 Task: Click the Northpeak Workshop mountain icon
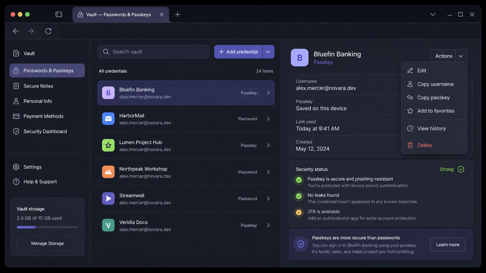point(108,172)
